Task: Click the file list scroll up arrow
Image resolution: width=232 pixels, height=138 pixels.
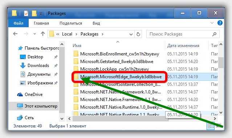Action: point(221,44)
